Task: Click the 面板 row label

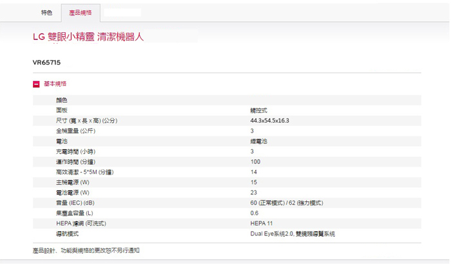Action: [x=62, y=110]
